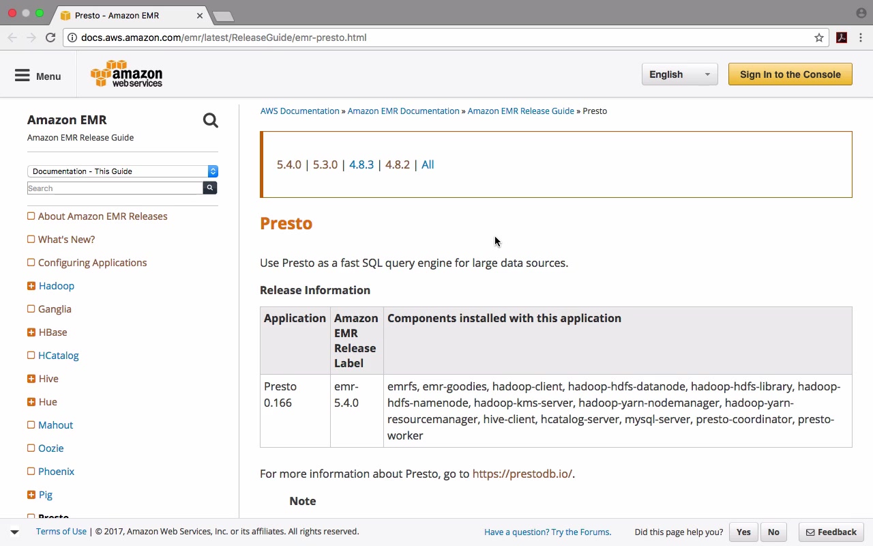
Task: Choose release version 4.8.3 link
Action: (361, 164)
